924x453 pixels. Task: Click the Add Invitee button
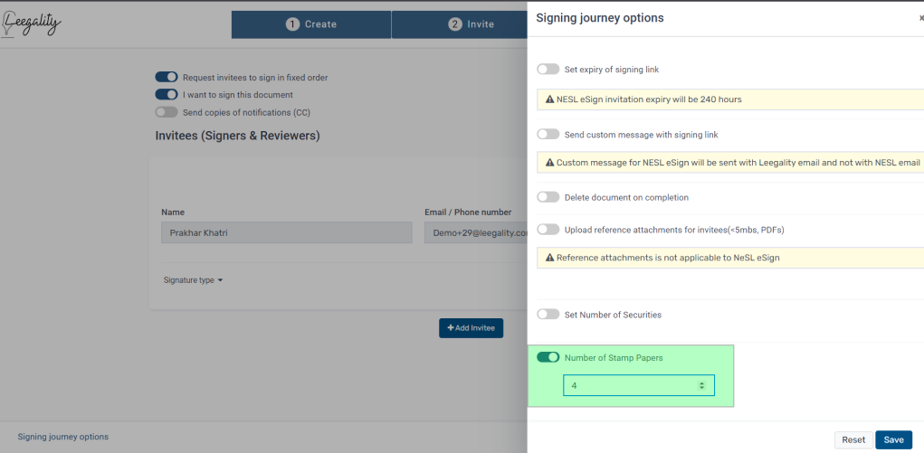click(x=471, y=328)
